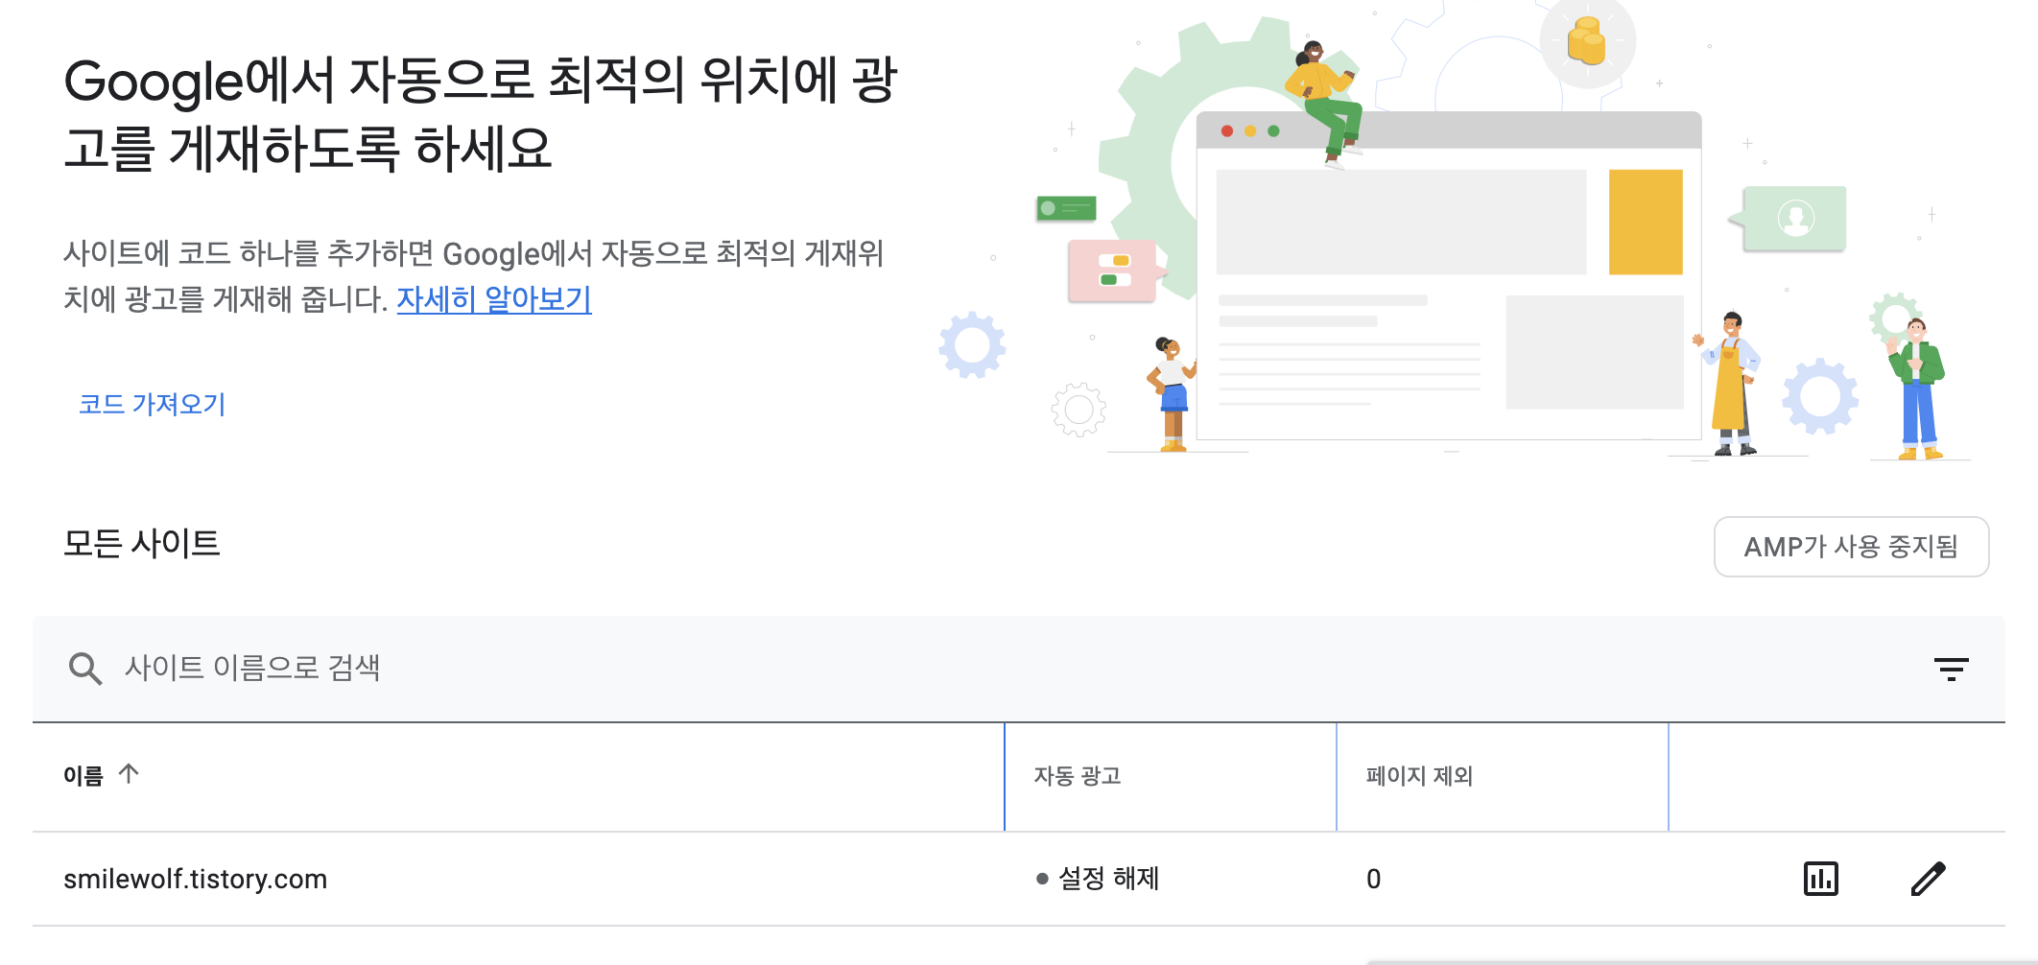Image resolution: width=2038 pixels, height=965 pixels.
Task: Select the smilewolf.tistory.com site row name
Action: click(195, 879)
